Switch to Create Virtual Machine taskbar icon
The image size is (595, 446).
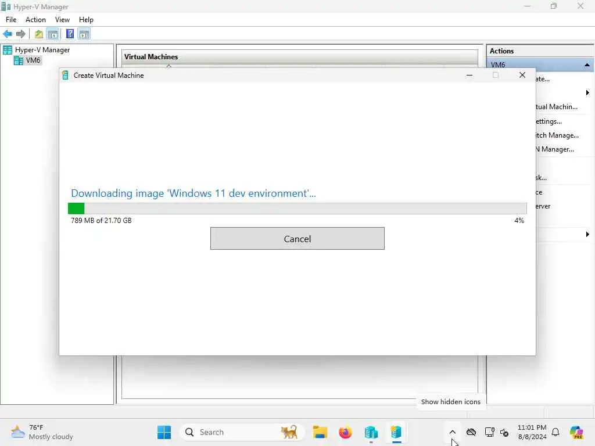(396, 432)
